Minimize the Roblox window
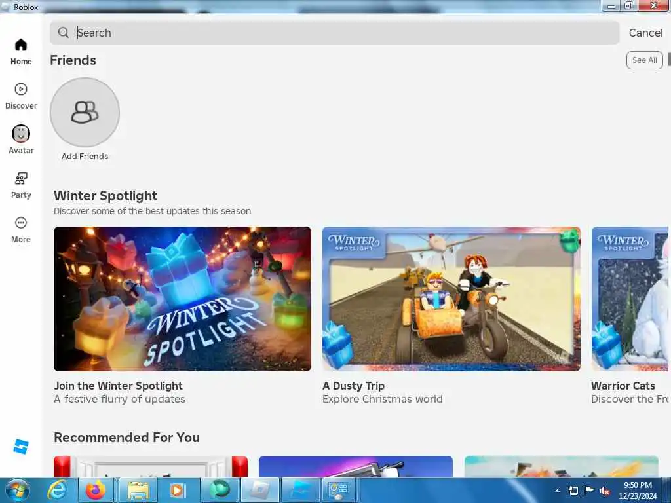 (x=611, y=5)
